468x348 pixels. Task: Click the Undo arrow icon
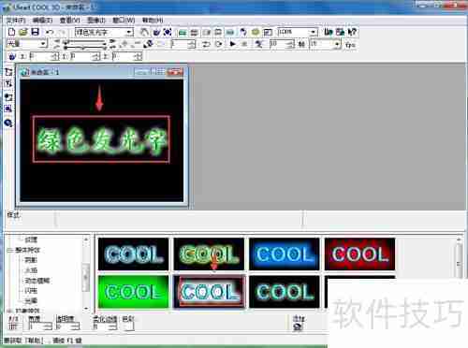tap(50, 32)
